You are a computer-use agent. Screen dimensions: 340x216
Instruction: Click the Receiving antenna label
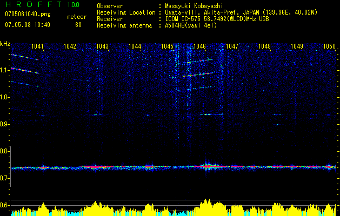pos(124,25)
